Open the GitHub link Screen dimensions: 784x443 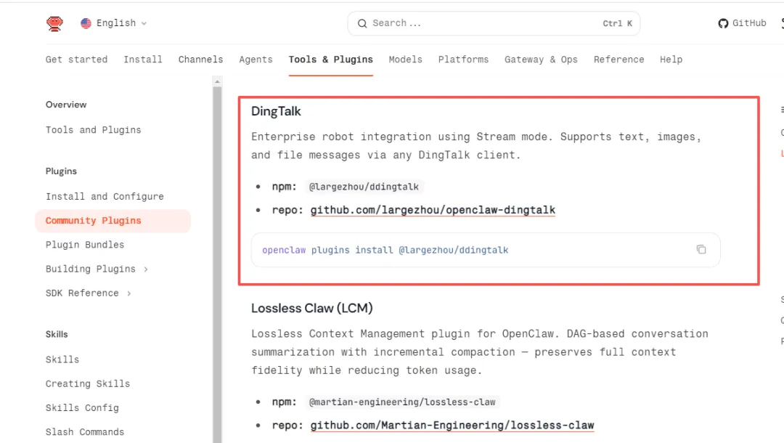click(x=742, y=23)
